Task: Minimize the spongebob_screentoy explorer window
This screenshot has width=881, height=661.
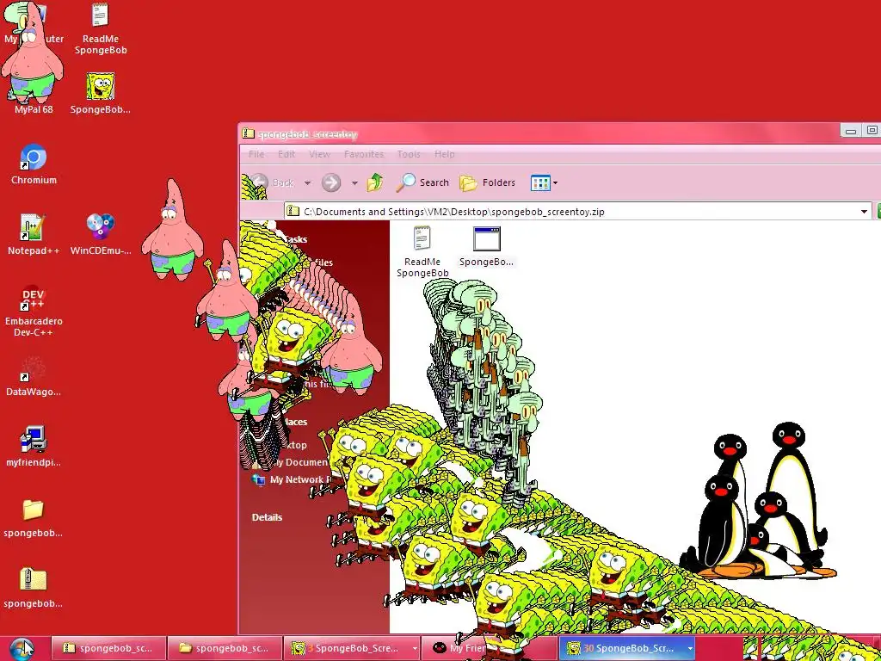Action: tap(851, 131)
